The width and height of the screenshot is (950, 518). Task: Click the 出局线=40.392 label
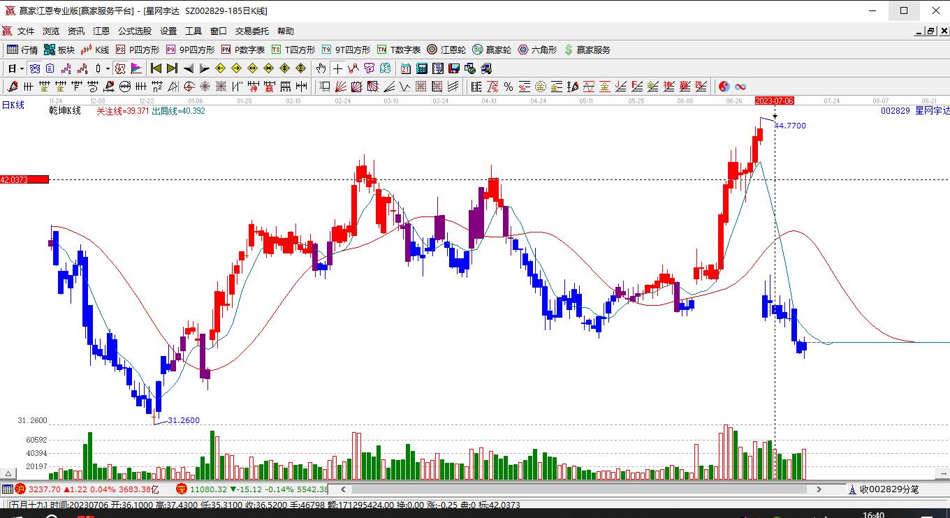179,111
